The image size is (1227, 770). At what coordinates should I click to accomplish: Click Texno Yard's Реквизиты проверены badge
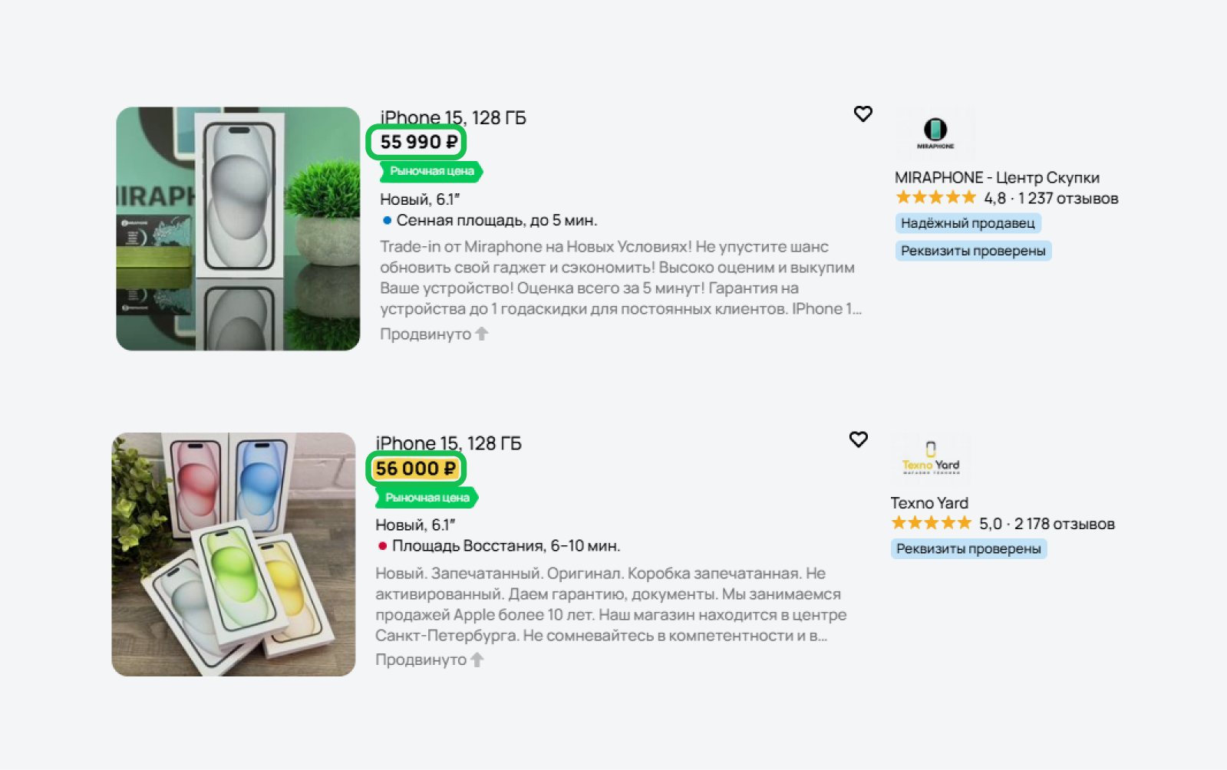(x=968, y=548)
